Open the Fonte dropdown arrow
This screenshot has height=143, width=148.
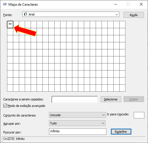coord(117,14)
